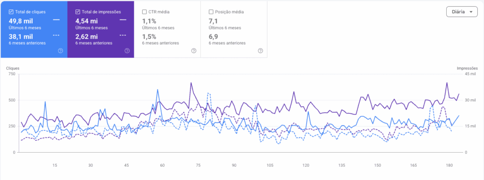Click the 1,5% previous CTR value
The image size is (484, 180).
coord(149,37)
